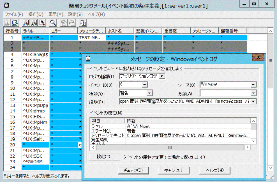Click the second icon in the toolbar
Viewport: 277px width, 182px height.
click(x=14, y=22)
